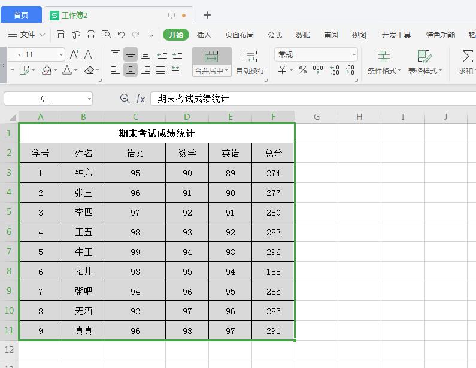Select Align left icon
Image resolution: width=476 pixels, height=368 pixels.
click(116, 70)
